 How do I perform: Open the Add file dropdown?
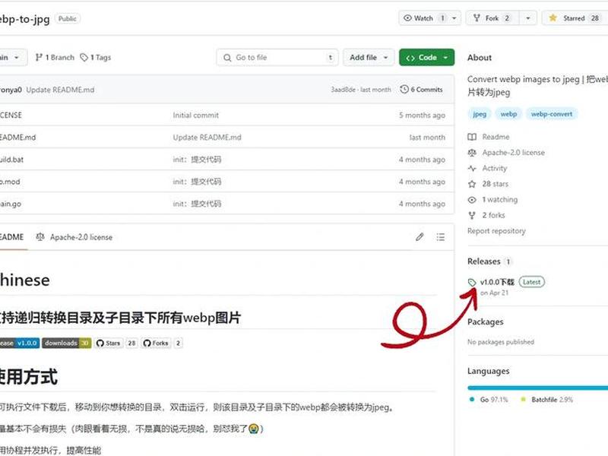[369, 58]
